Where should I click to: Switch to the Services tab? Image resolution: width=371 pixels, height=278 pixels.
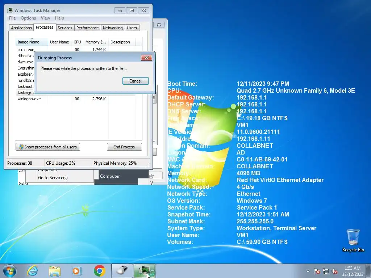(65, 28)
